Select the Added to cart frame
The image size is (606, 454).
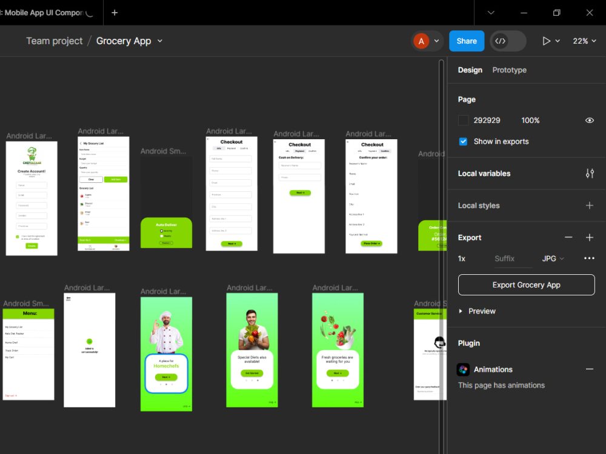point(90,350)
